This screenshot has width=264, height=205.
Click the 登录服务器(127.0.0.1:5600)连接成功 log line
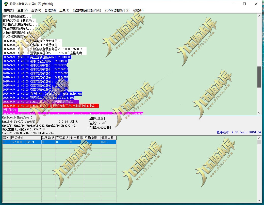pyautogui.click(x=44, y=53)
